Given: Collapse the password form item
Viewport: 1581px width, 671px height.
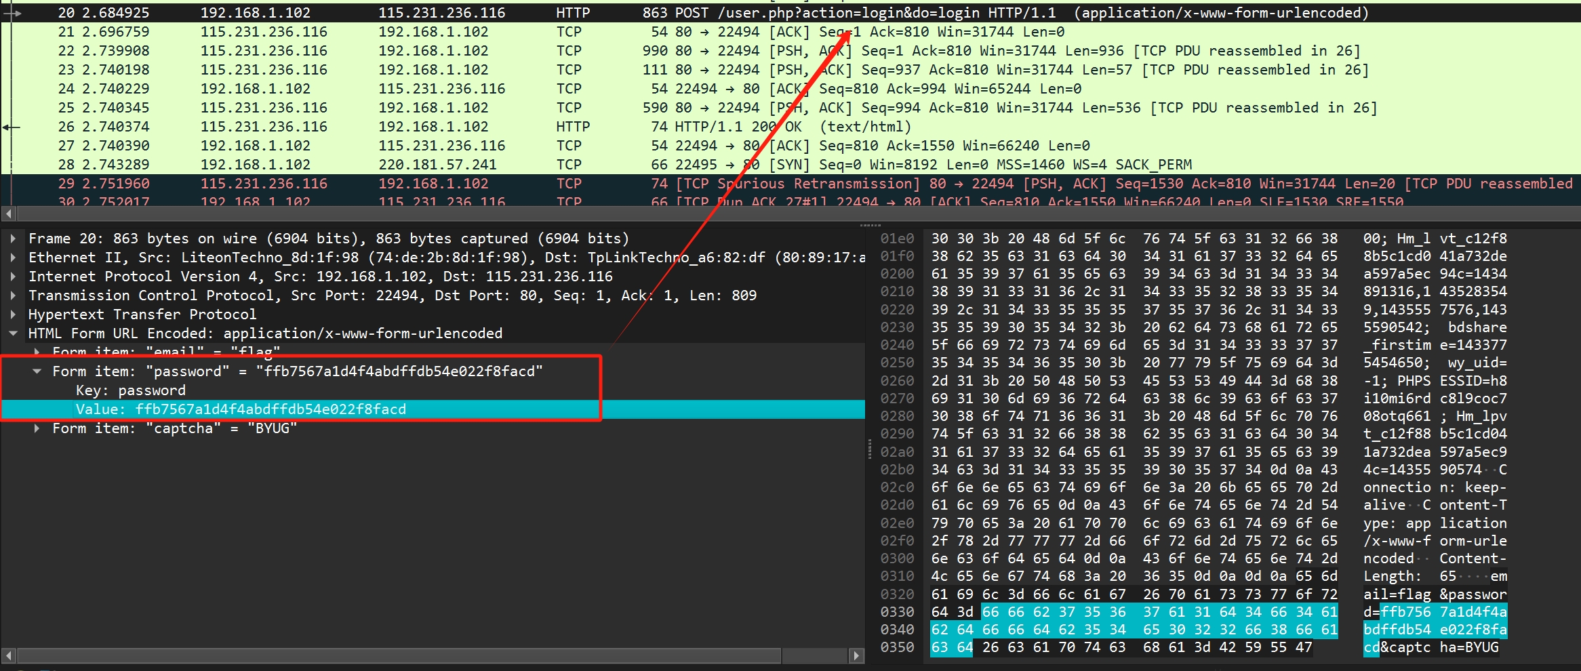Looking at the screenshot, I should pos(37,371).
